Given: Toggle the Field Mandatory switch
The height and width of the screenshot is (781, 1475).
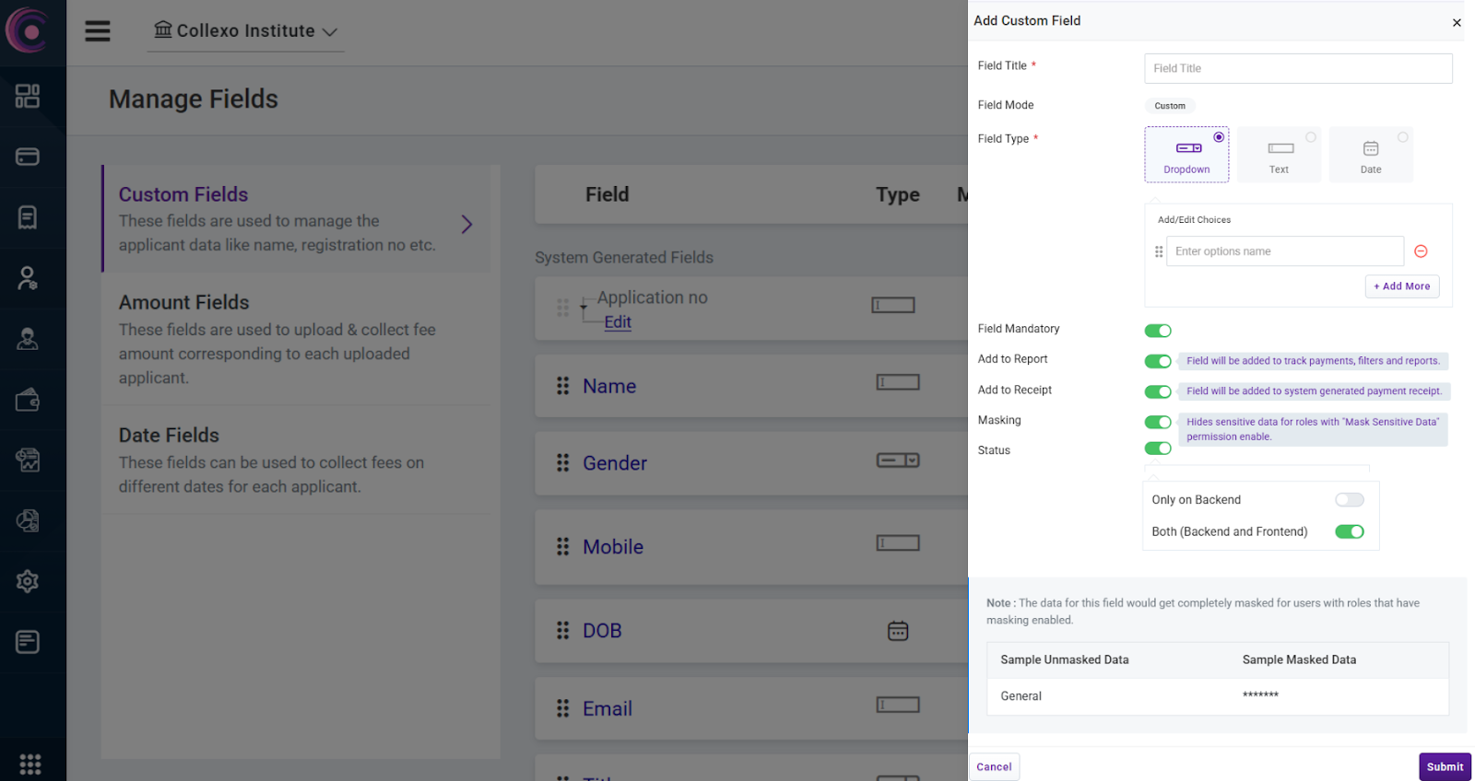Looking at the screenshot, I should pyautogui.click(x=1157, y=331).
